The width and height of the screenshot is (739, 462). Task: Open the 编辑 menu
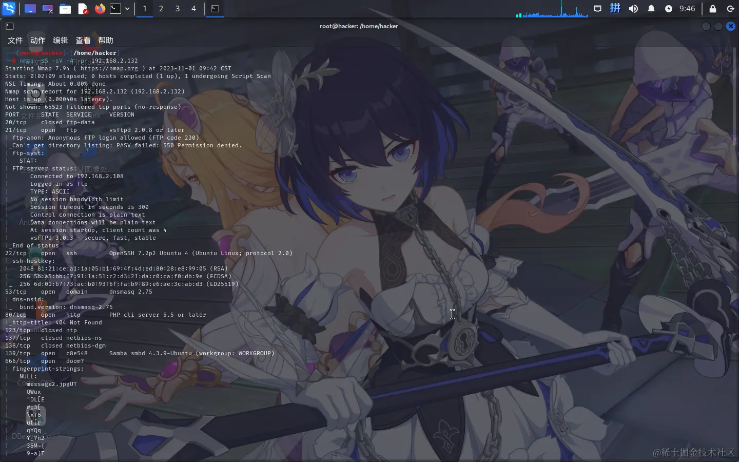(61, 41)
